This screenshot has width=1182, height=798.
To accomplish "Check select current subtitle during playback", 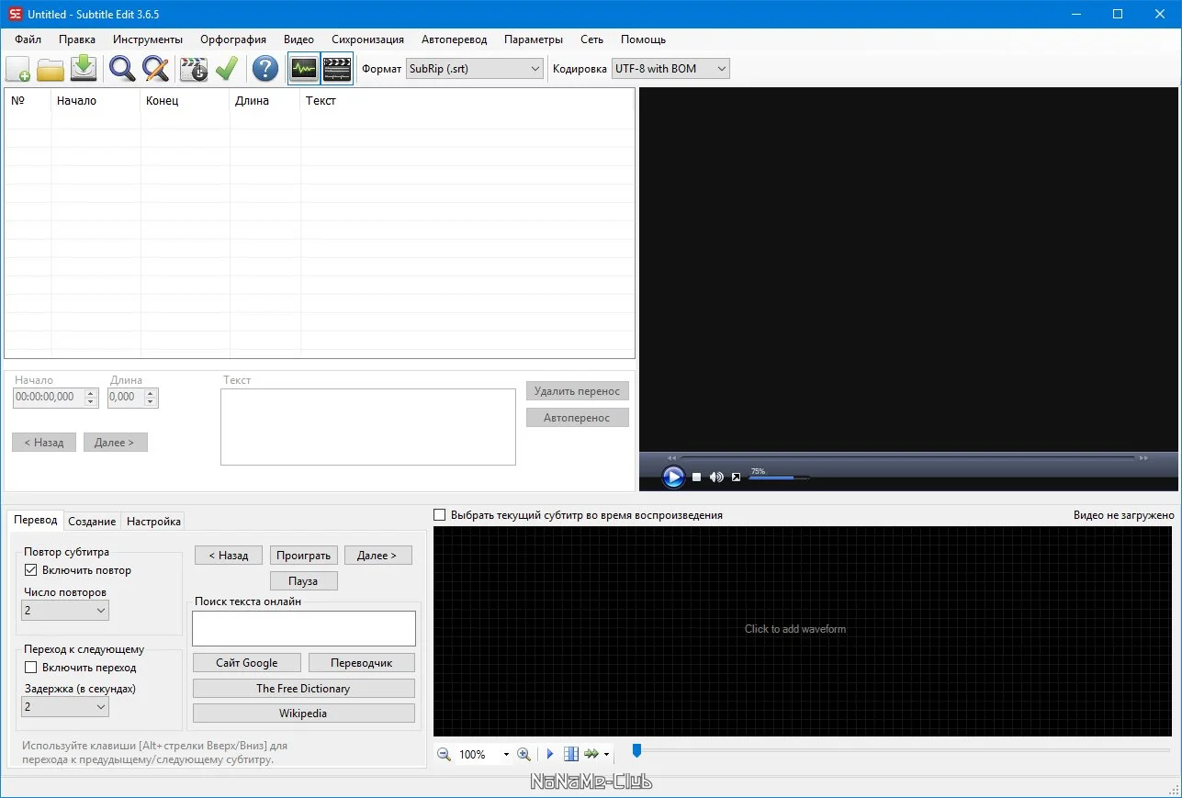I will pos(440,515).
